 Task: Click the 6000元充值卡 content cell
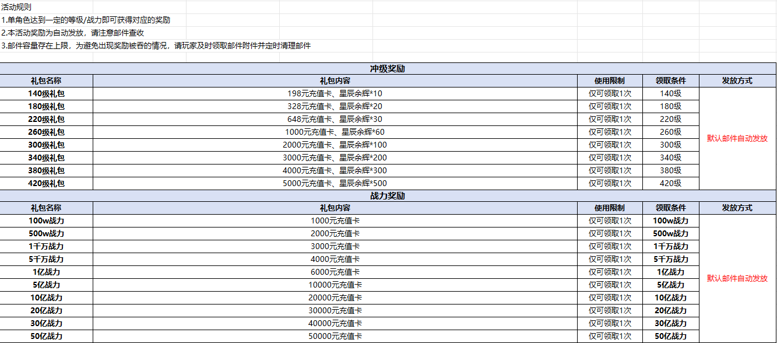pos(335,272)
